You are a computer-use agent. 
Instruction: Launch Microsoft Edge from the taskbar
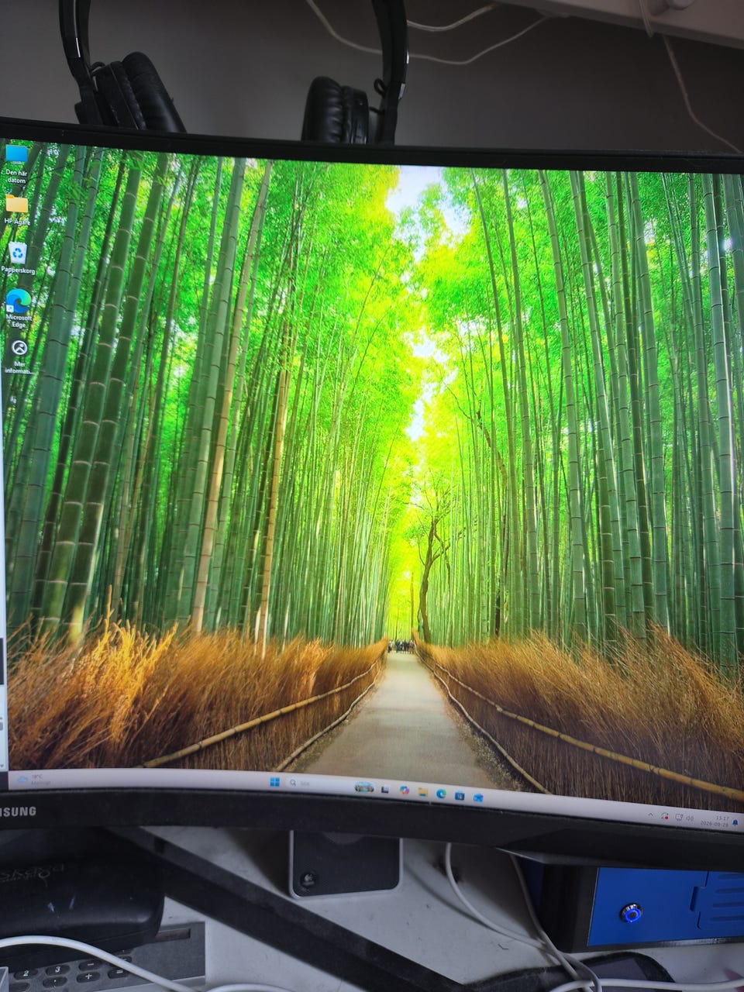(x=441, y=794)
